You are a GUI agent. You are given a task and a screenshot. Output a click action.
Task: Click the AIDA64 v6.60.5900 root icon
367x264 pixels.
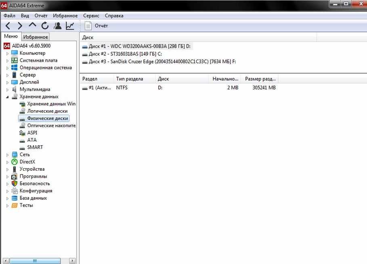tap(7, 46)
